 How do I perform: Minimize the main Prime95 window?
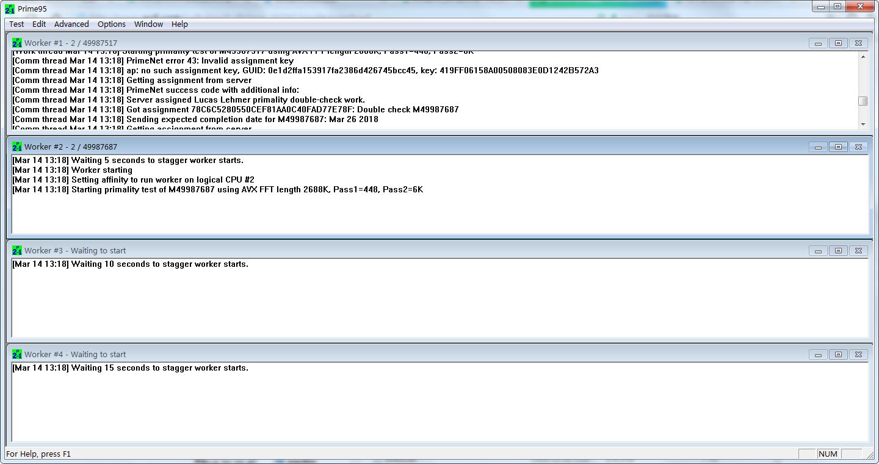pos(820,6)
